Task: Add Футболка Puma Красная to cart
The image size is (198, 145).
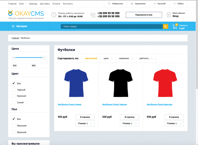Action: coord(174,117)
